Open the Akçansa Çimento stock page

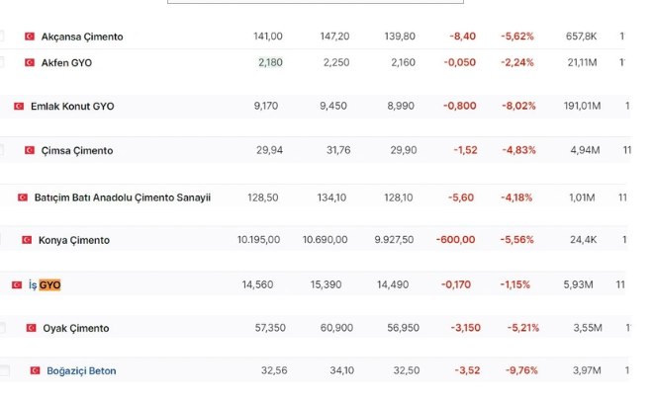(82, 37)
